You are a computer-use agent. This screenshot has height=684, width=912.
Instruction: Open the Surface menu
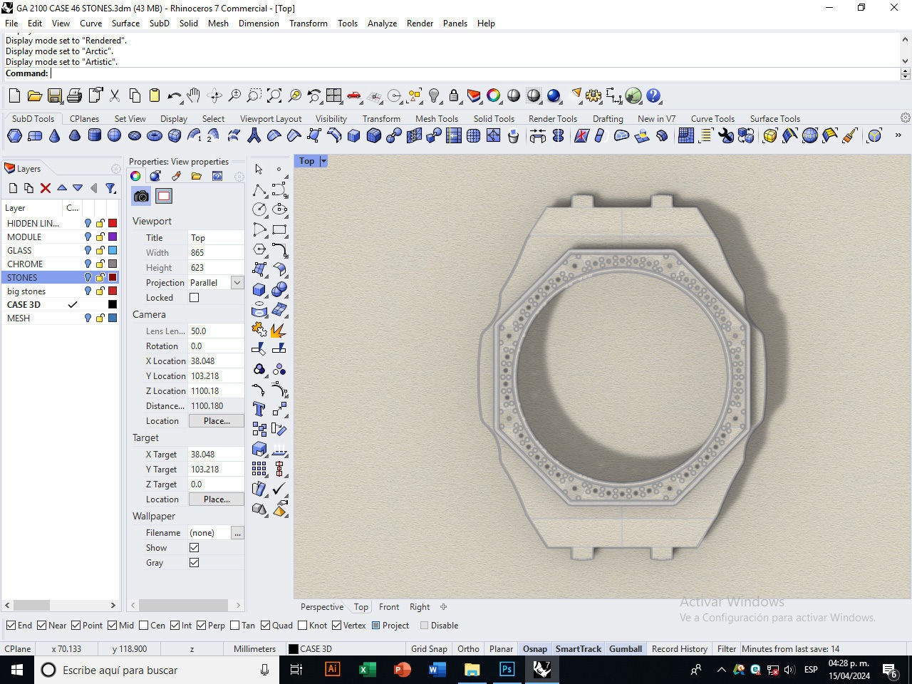coord(125,24)
